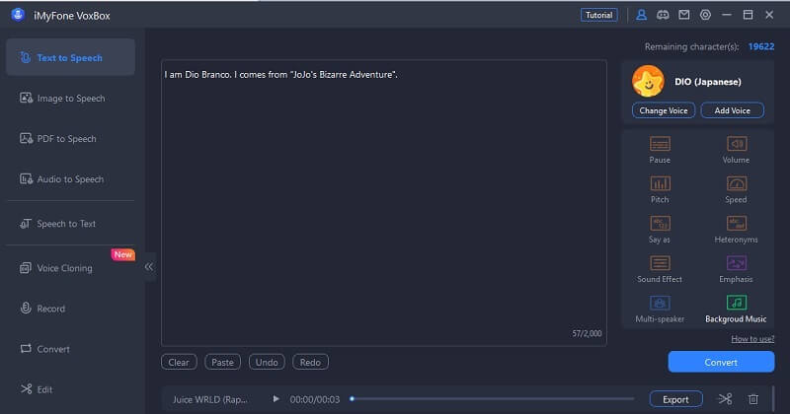Click the Pitch adjustment icon
Viewport: 790px width, 414px height.
[660, 183]
